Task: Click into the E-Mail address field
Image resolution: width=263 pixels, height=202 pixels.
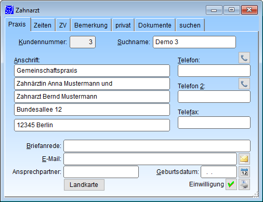Action: coord(150,159)
